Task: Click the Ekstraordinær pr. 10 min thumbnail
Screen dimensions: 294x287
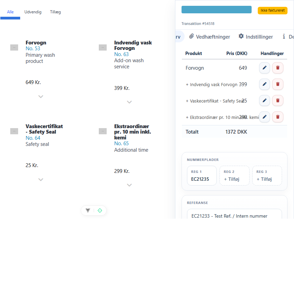Action: [103, 131]
